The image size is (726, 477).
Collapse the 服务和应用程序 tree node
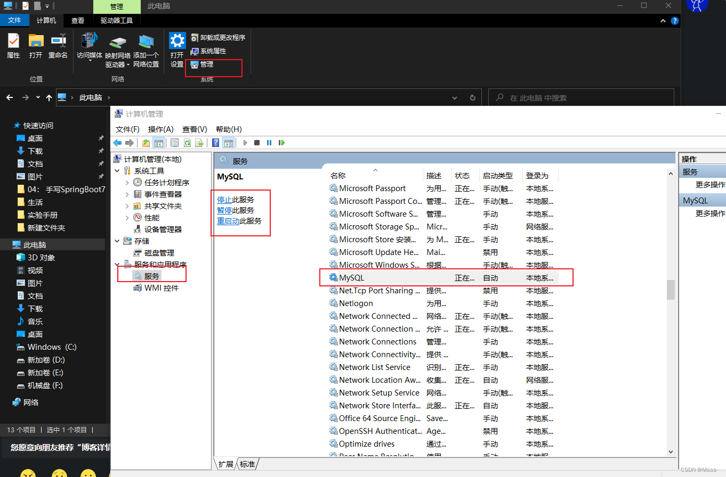(117, 265)
